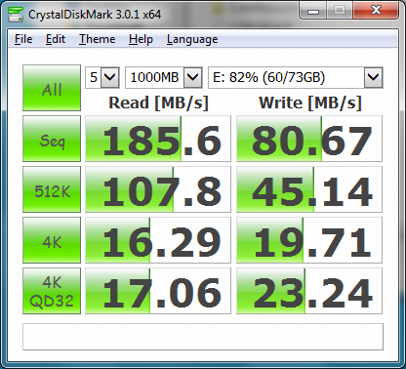
Task: Select the 512K read value 107.8
Action: coord(158,189)
